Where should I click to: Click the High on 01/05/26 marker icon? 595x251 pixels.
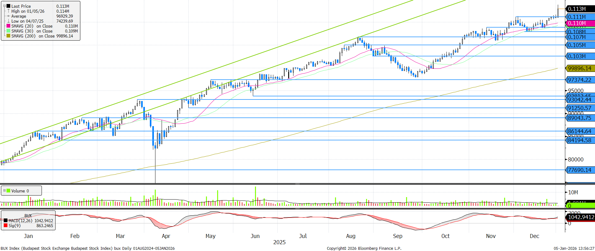pyautogui.click(x=8, y=11)
